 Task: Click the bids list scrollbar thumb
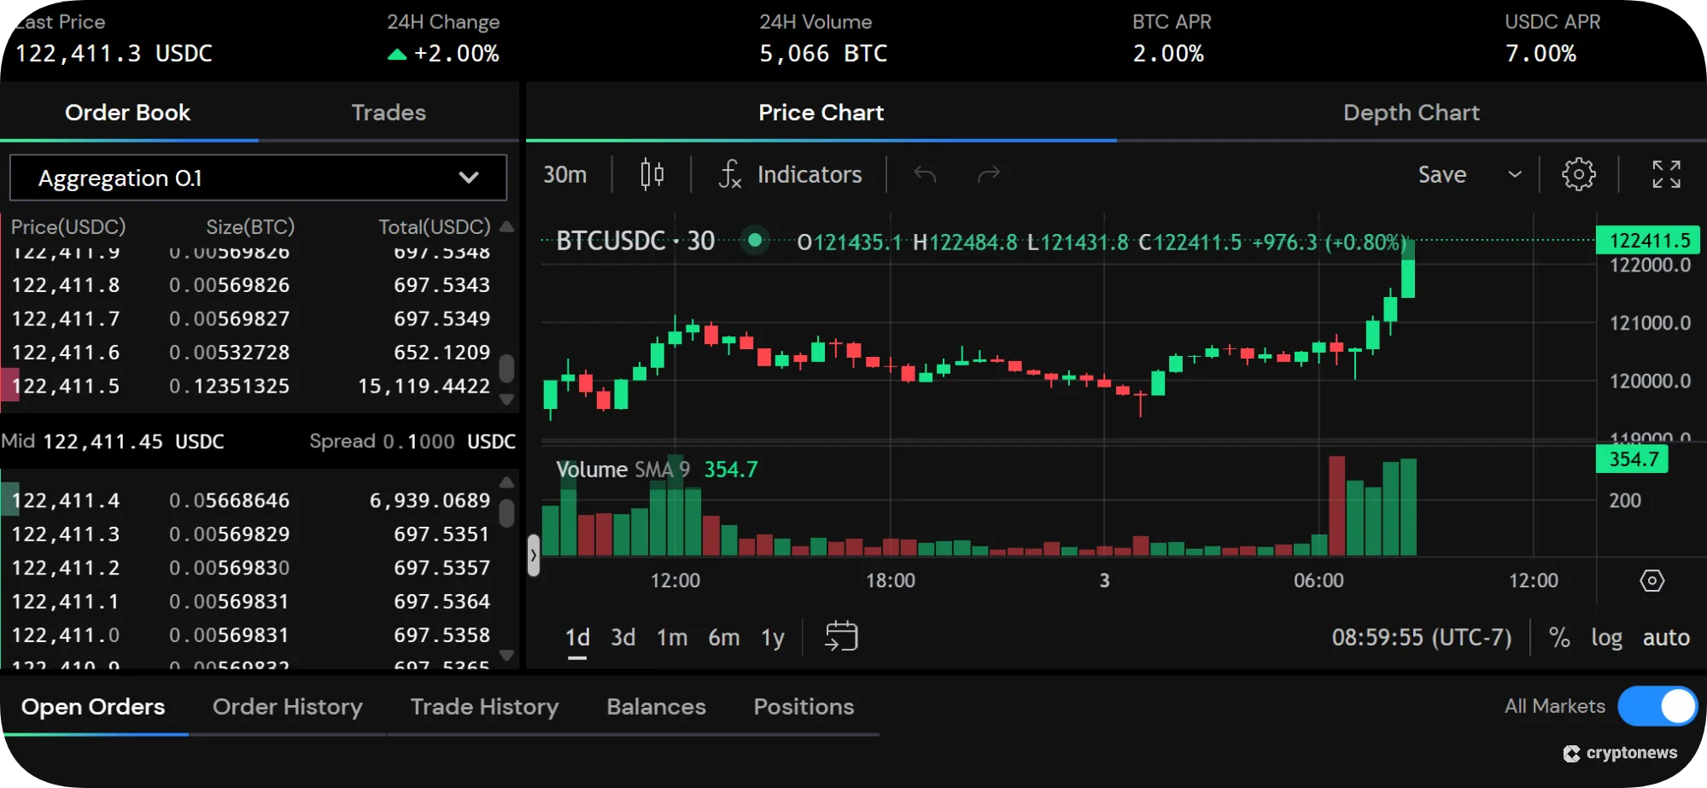tap(506, 513)
